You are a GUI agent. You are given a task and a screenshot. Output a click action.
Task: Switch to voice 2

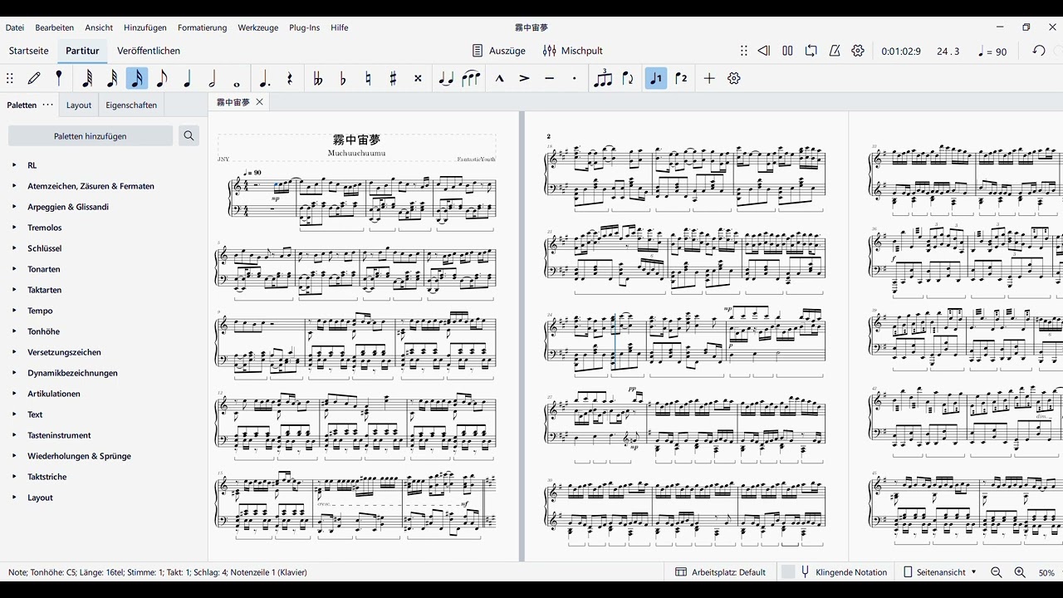681,78
